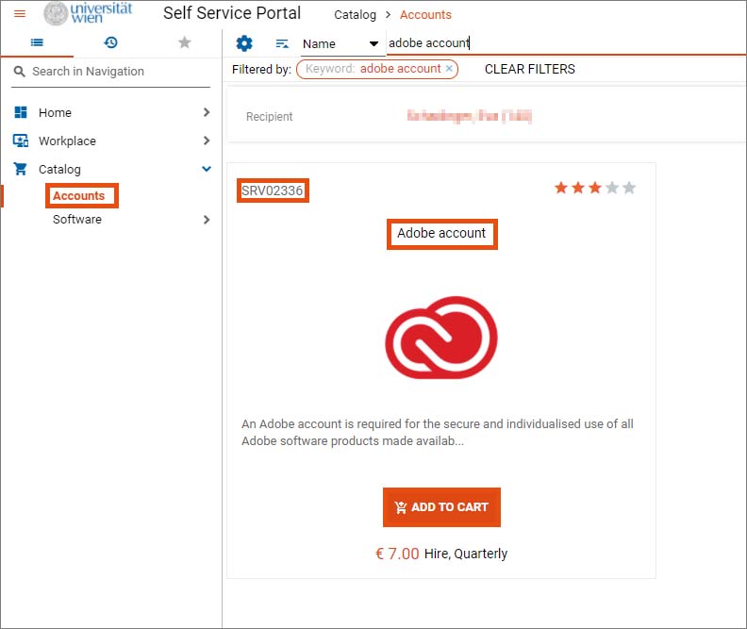The height and width of the screenshot is (629, 747).
Task: Open the settings gear icon
Action: [244, 43]
